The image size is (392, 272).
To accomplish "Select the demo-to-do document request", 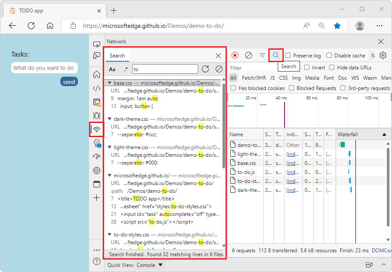I will tap(282, 145).
